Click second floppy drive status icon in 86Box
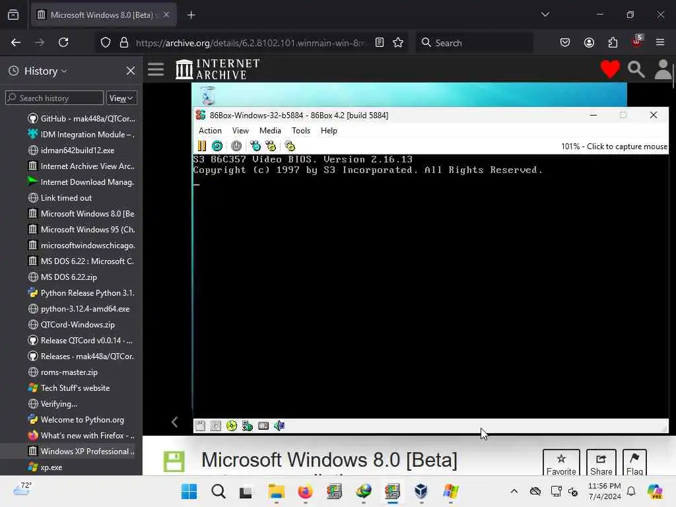The image size is (676, 507). 216,426
